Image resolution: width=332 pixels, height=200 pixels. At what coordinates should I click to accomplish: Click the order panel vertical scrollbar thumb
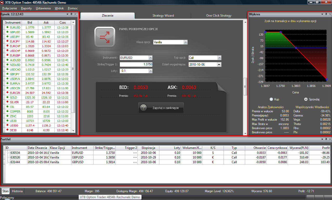pos(245,87)
